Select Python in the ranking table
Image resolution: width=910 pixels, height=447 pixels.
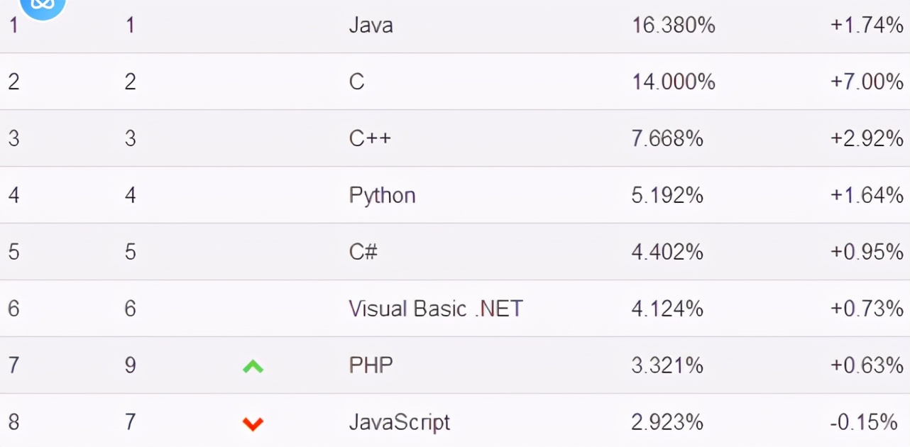tap(382, 195)
